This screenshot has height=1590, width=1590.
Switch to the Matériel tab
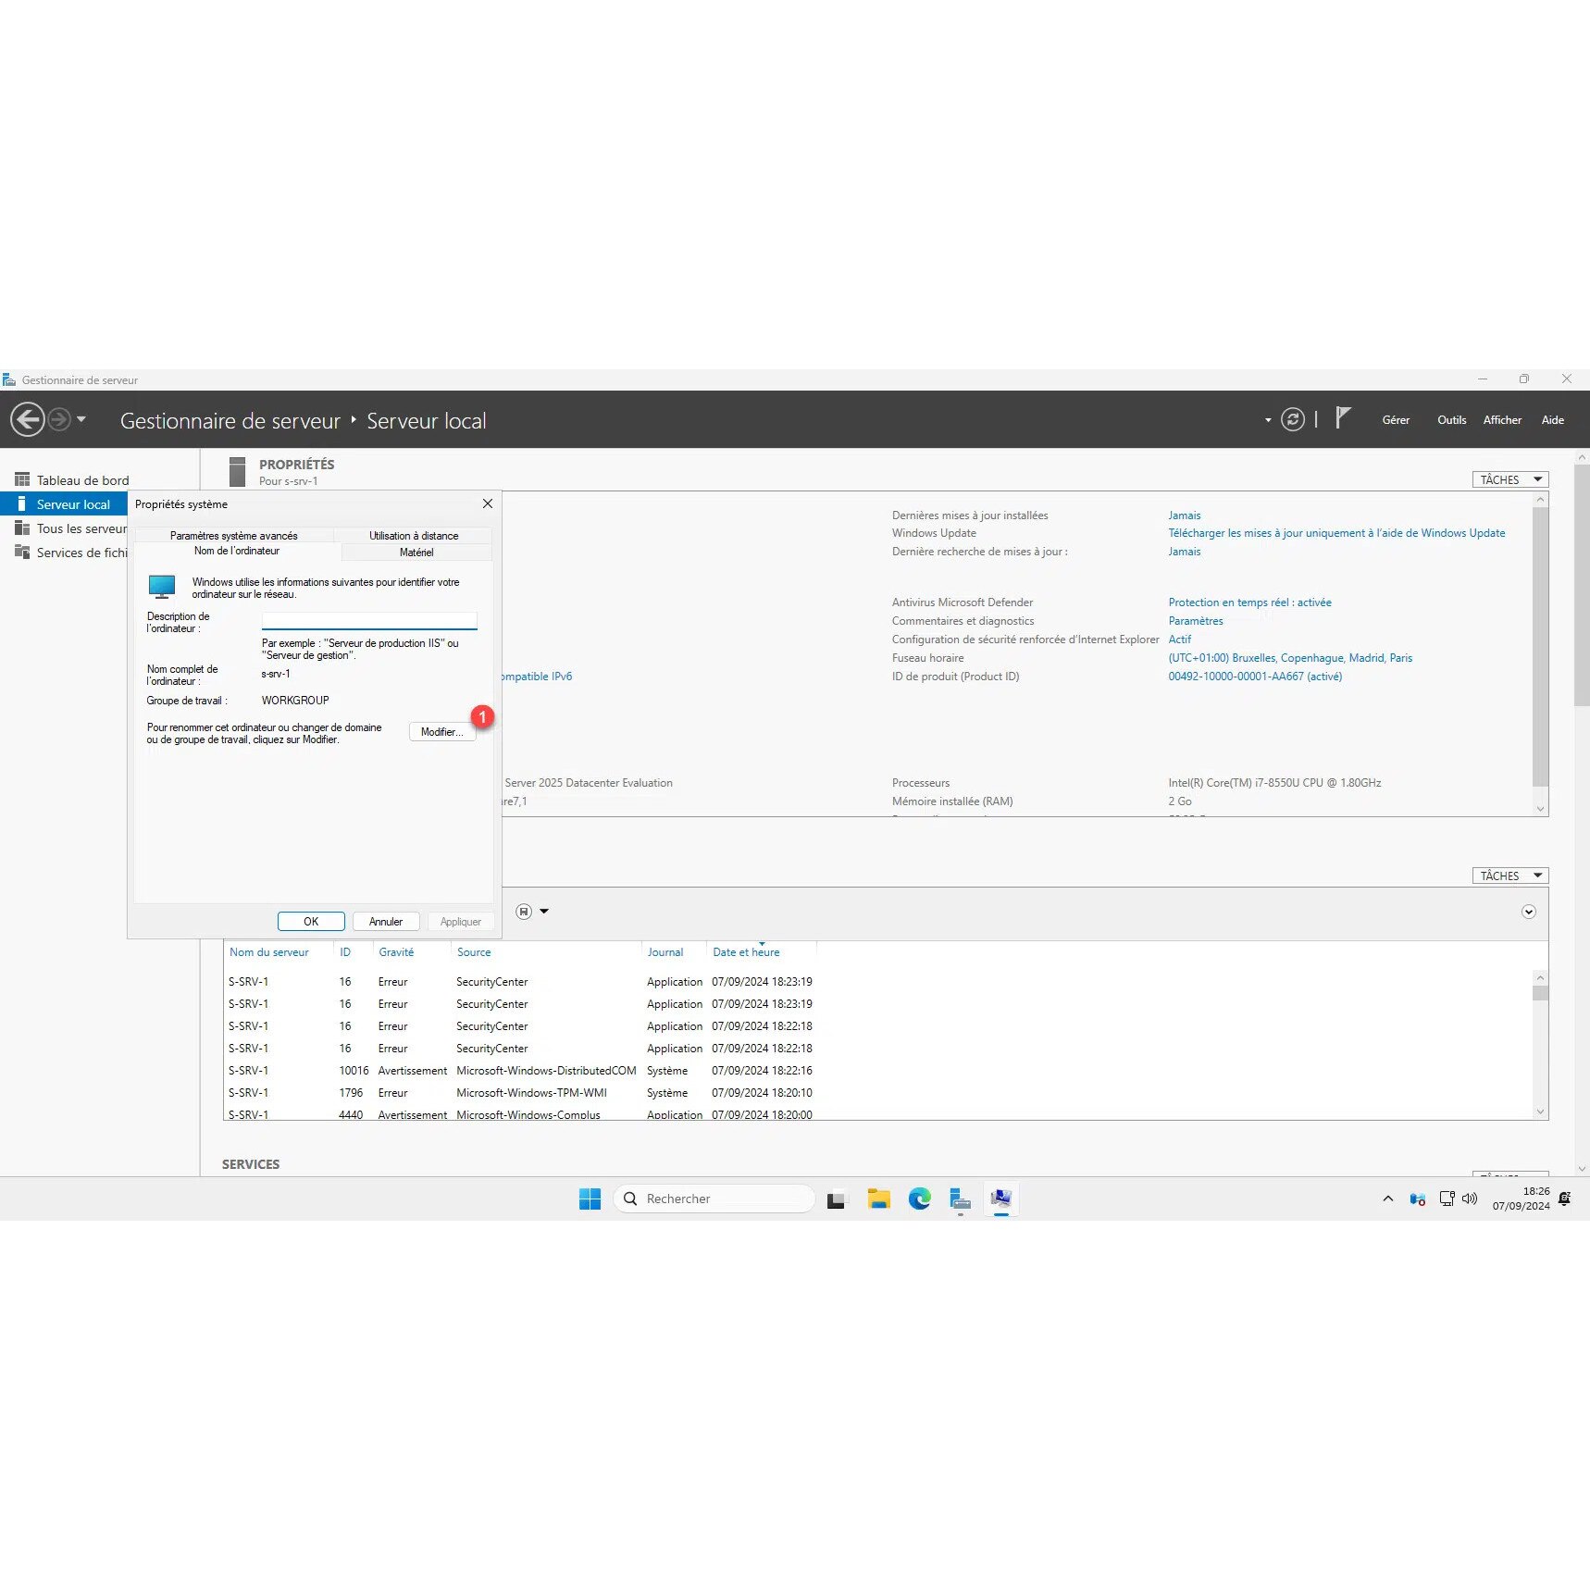tap(416, 552)
